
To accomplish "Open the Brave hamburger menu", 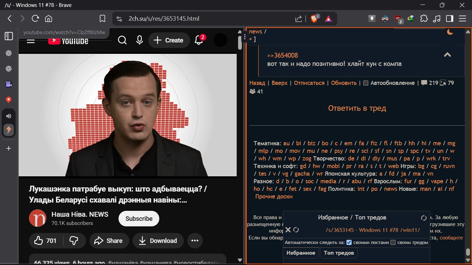I will (463, 19).
